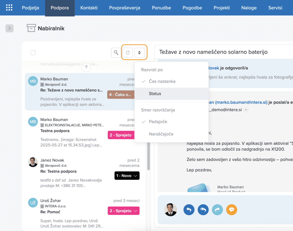Click the forward arrow icon
This screenshot has height=231, width=293.
[x=217, y=210]
